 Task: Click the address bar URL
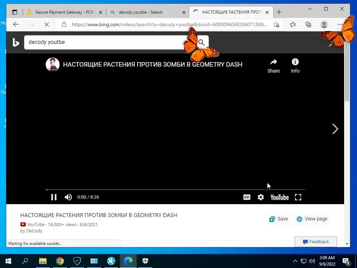170,24
